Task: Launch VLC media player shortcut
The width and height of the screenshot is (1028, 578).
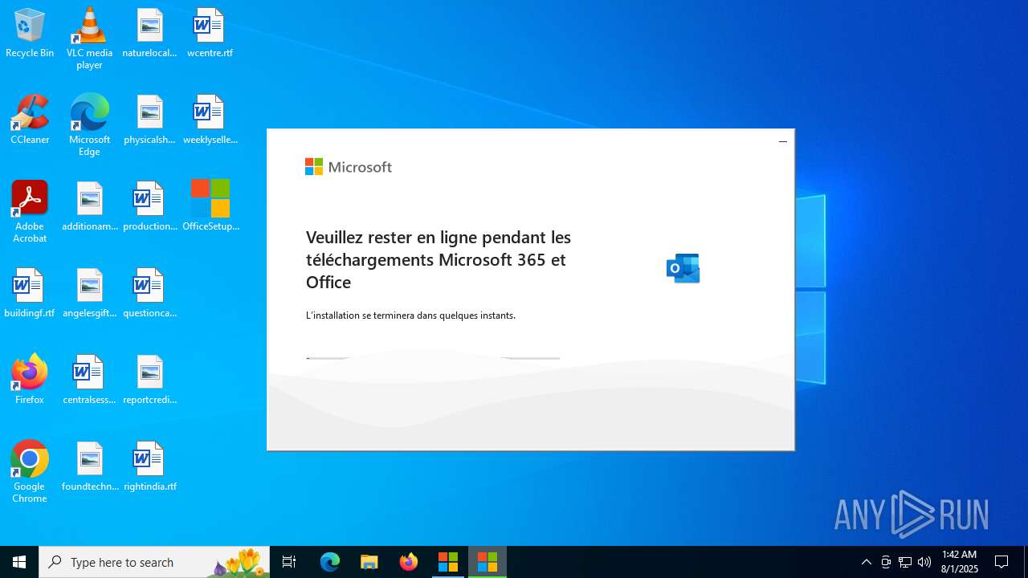Action: tap(89, 39)
